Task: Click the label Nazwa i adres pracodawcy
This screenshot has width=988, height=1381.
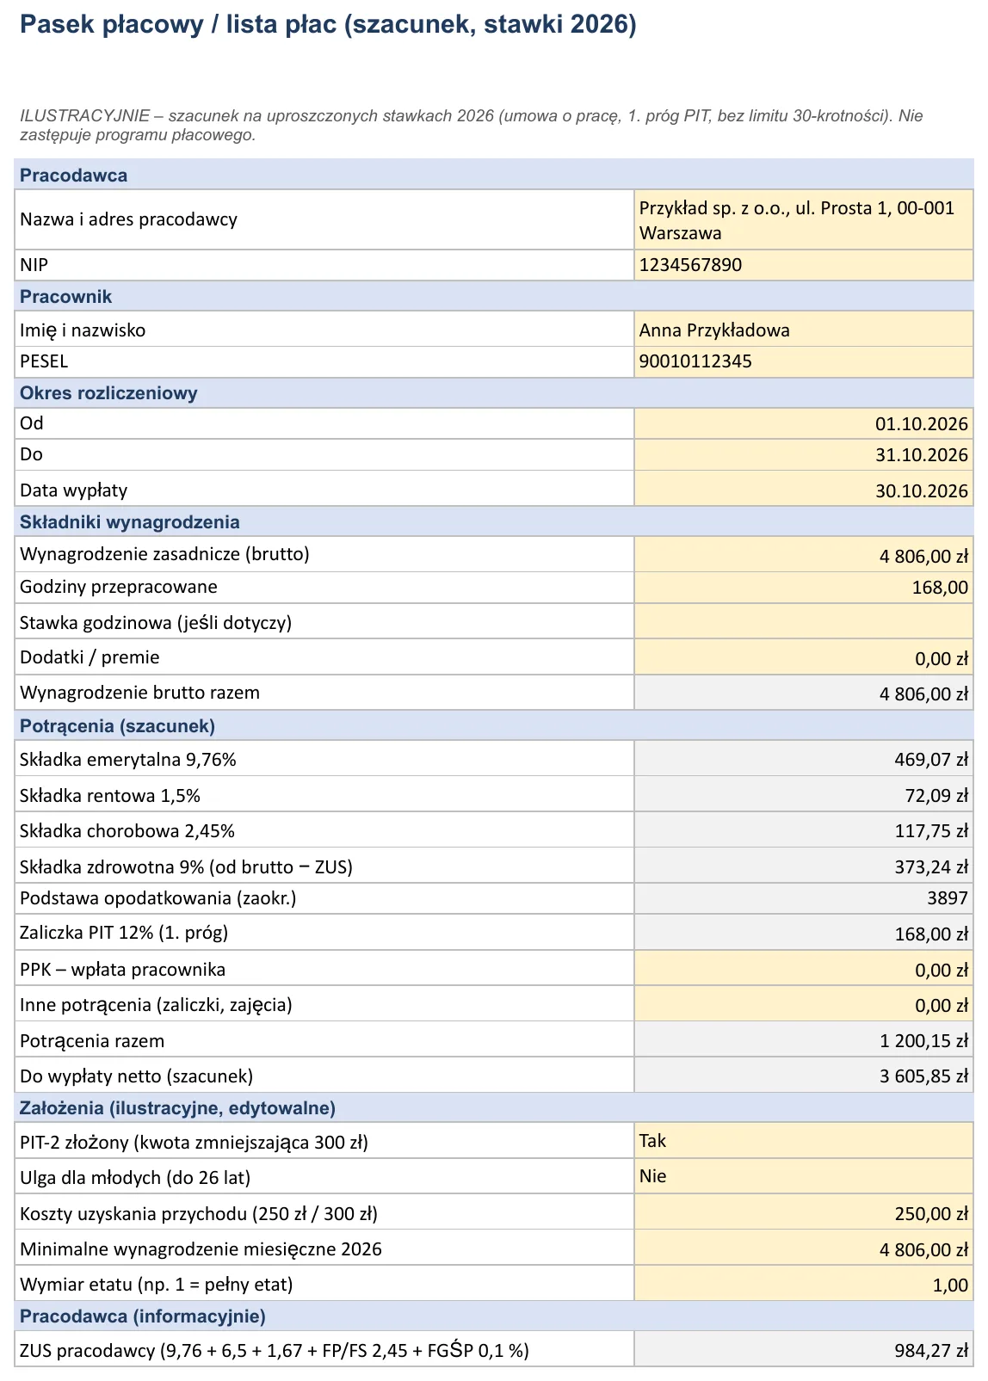Action: point(128,219)
